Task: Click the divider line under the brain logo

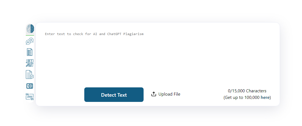Action: pos(30,35)
